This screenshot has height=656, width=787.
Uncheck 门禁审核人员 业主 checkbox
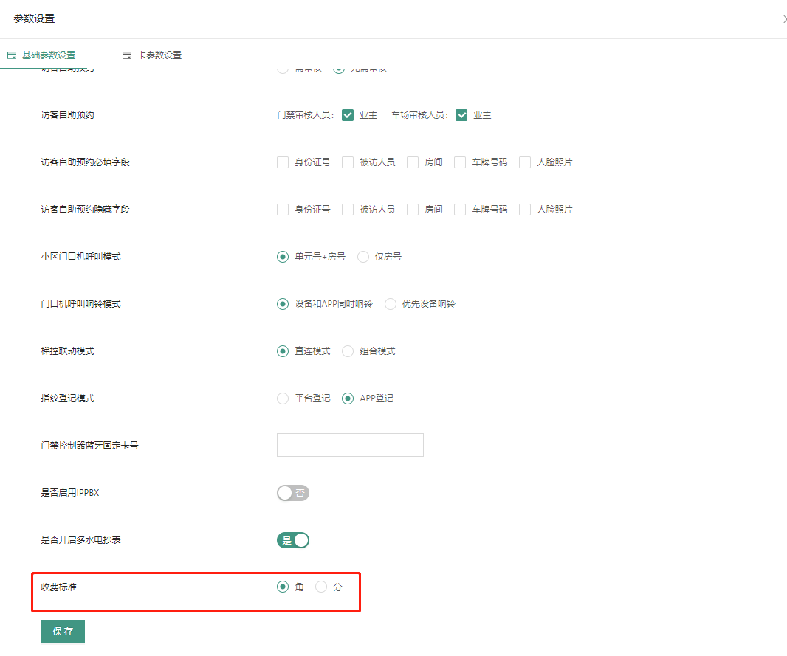click(x=348, y=115)
